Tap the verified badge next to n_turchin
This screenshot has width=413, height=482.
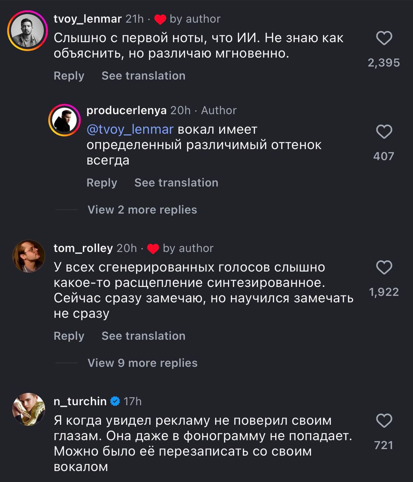(x=115, y=401)
